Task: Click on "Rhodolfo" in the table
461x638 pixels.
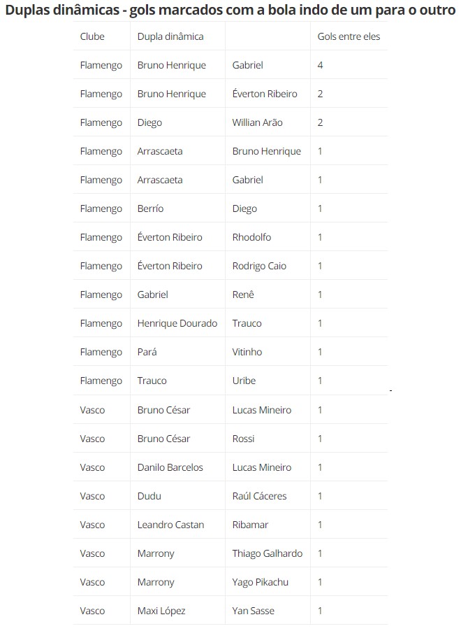Action: (x=251, y=237)
